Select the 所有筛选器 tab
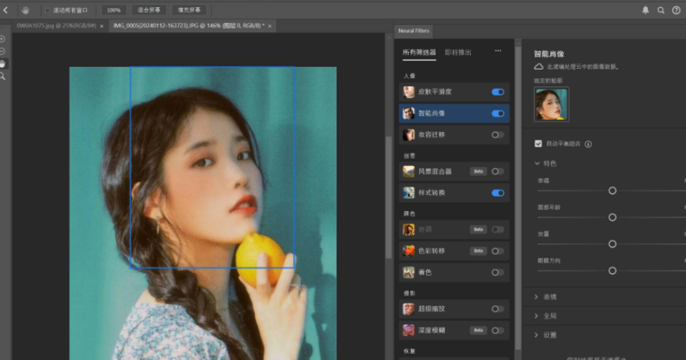Screen dimensions: 686x360 (419, 52)
